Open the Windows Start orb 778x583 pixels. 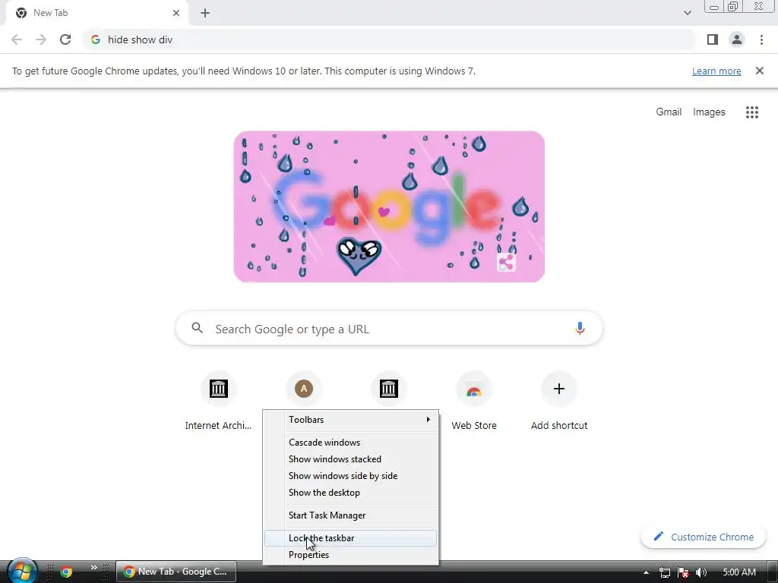(22, 571)
